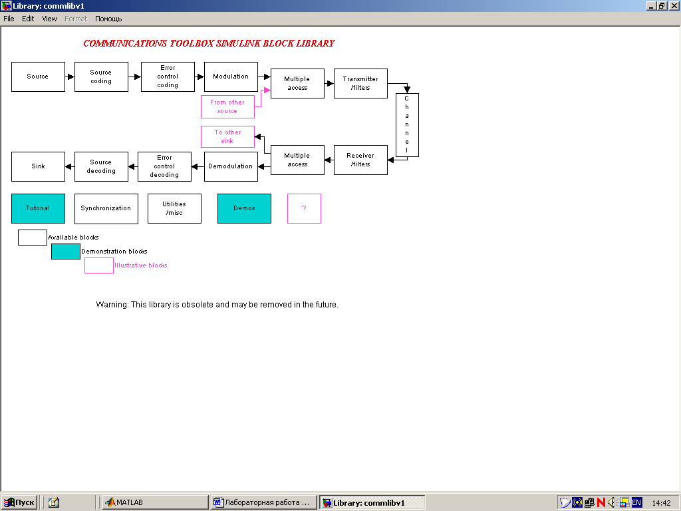Select the Multiple access block beside Transmitter/filters
Viewport: 681px width, 511px height.
click(x=297, y=83)
